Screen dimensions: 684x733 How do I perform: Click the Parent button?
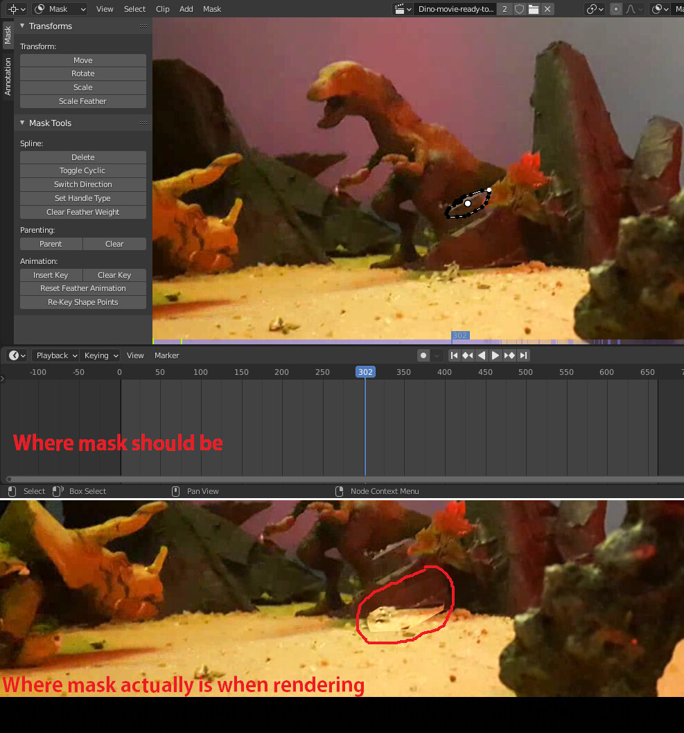(51, 244)
